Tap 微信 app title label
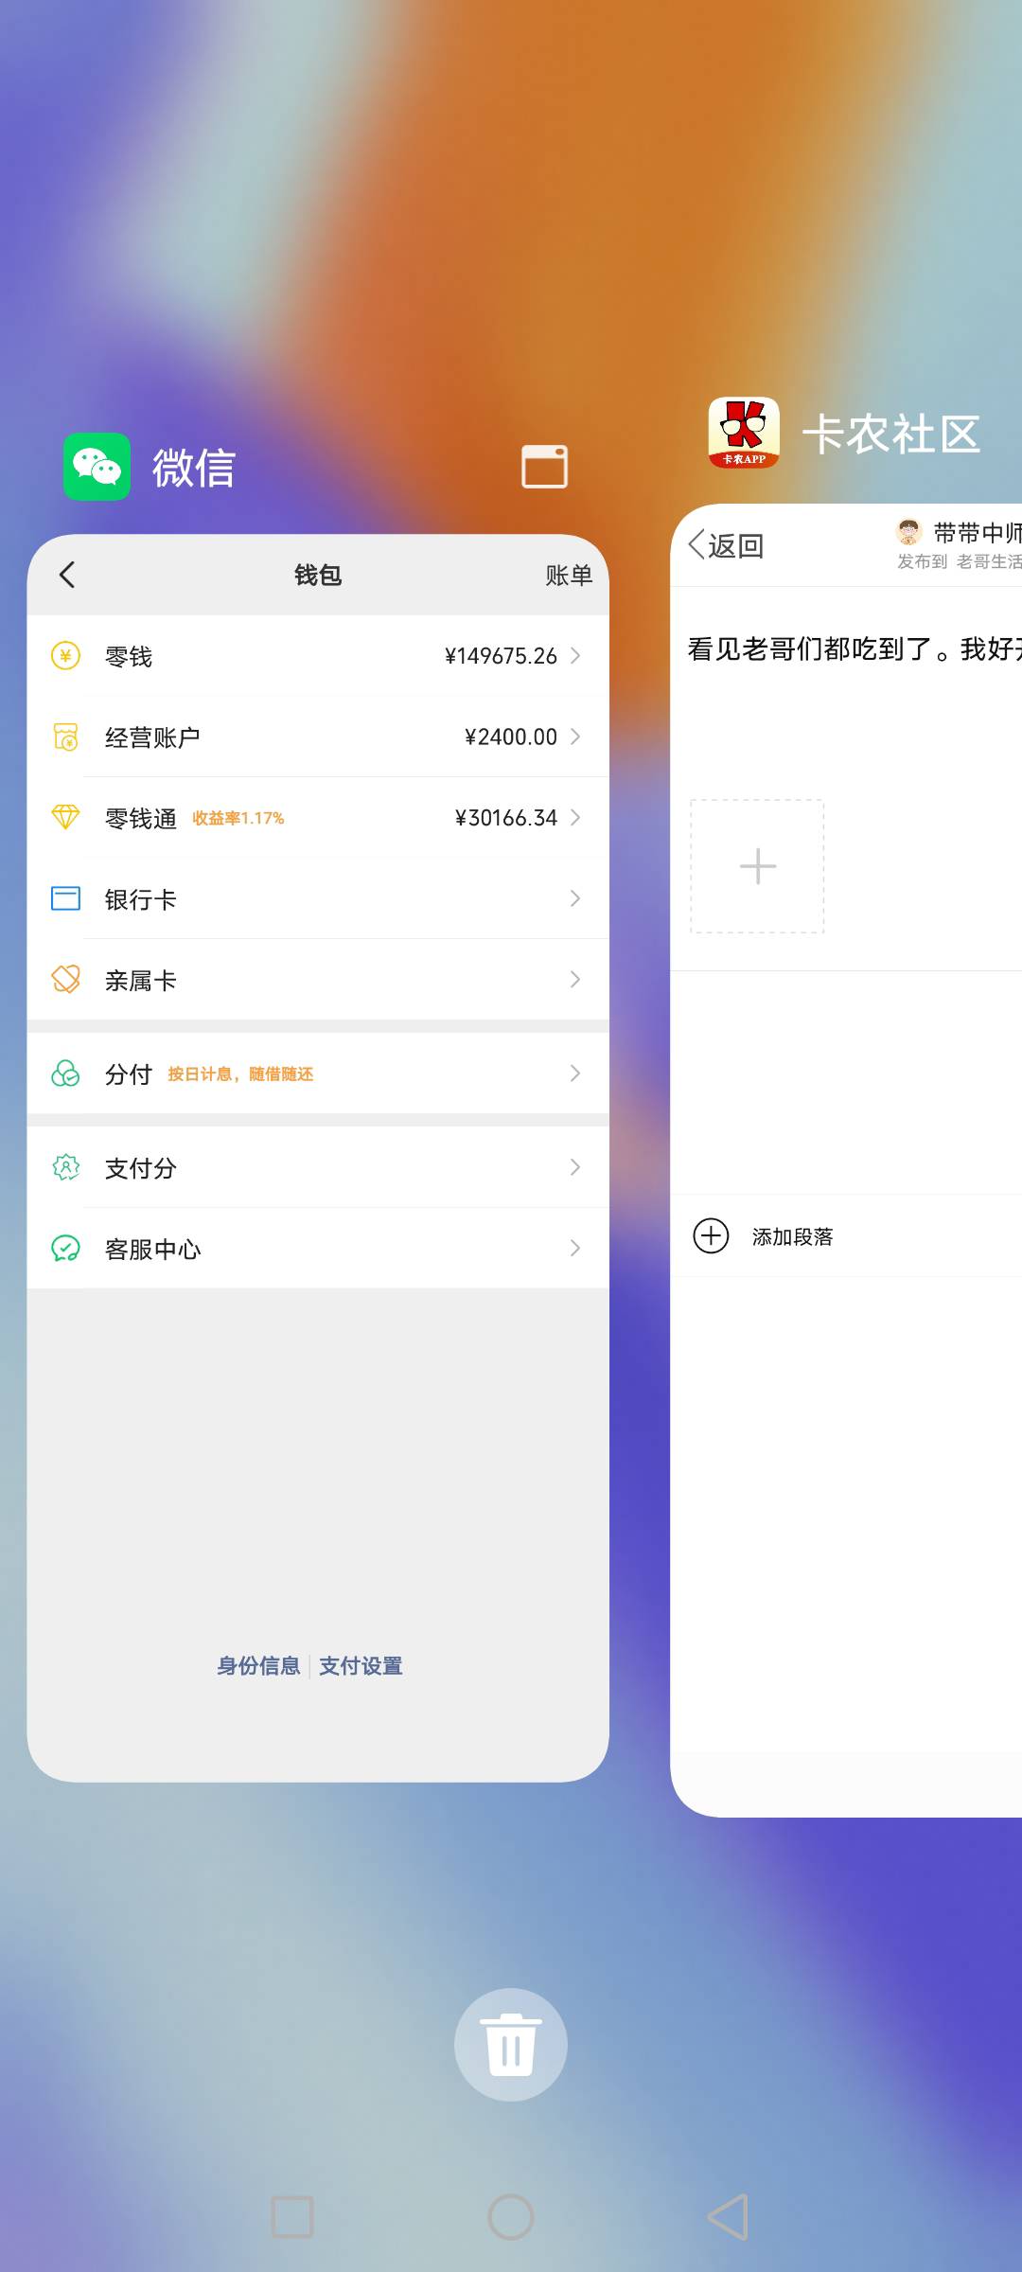 194,468
